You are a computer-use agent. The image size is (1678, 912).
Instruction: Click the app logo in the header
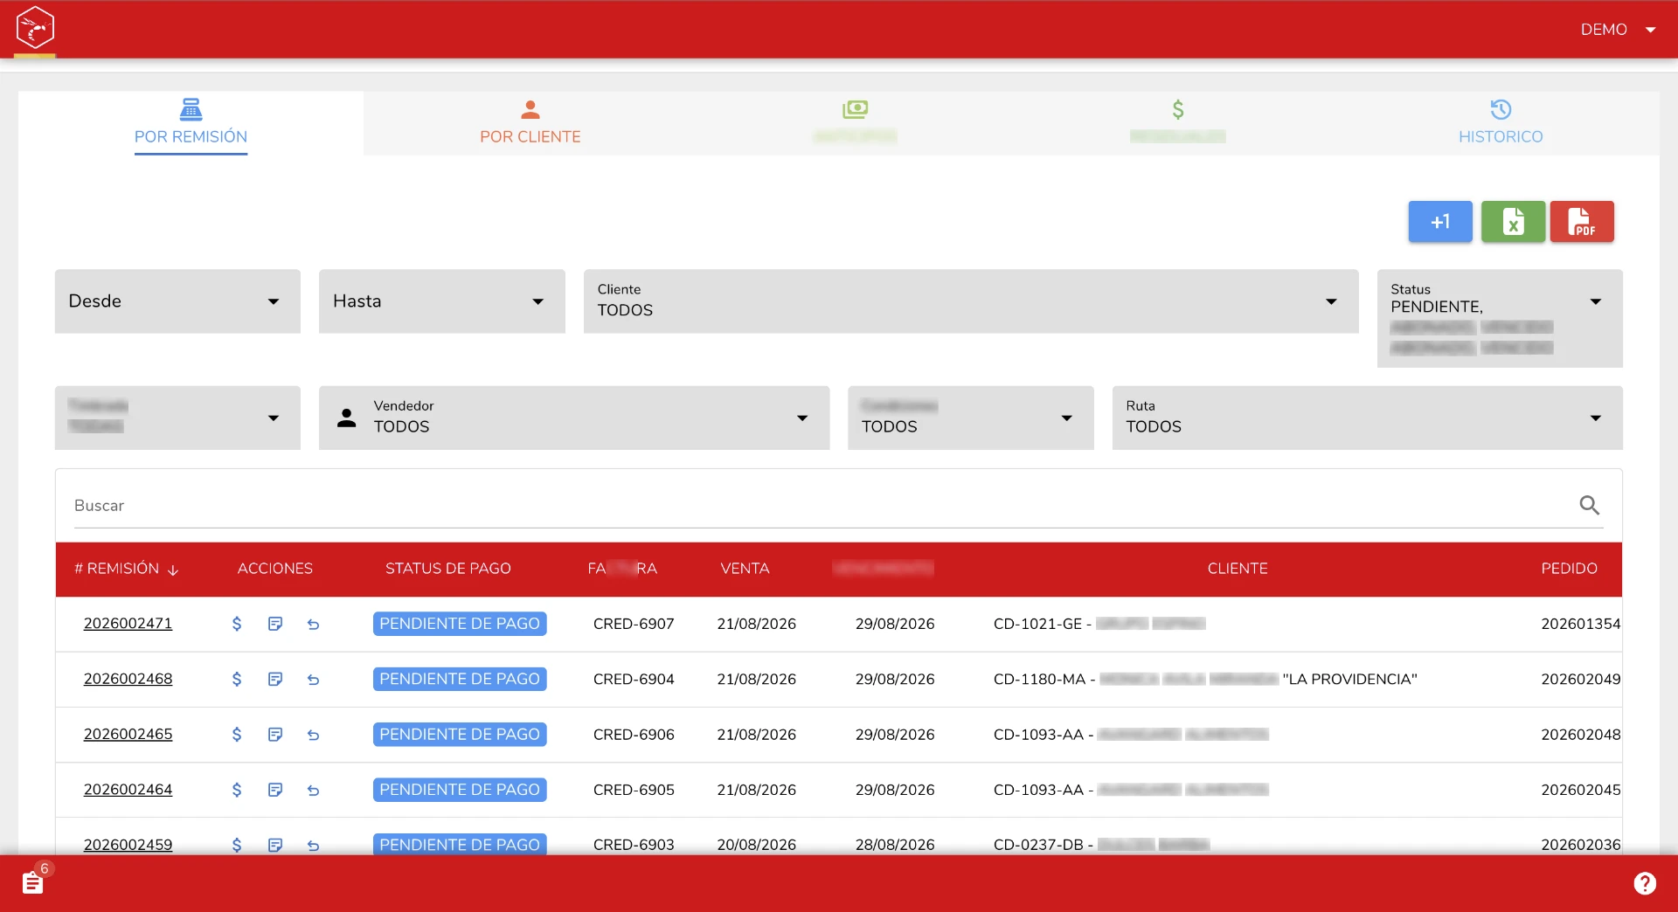[35, 28]
